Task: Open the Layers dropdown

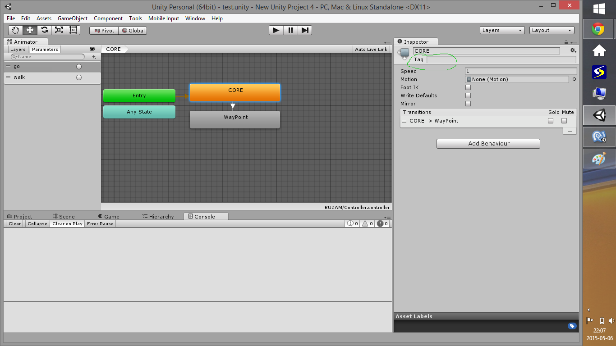Action: point(502,30)
